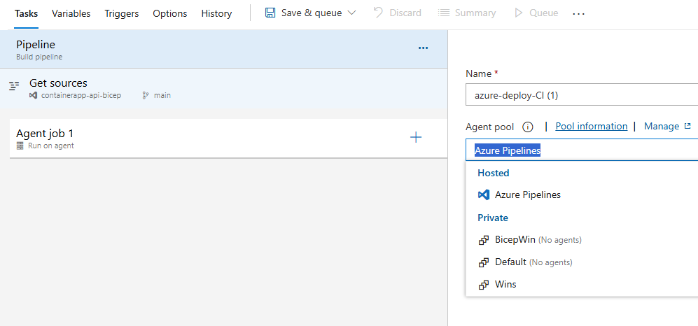The height and width of the screenshot is (326, 698).
Task: Click the Queue play triangle icon
Action: point(518,13)
